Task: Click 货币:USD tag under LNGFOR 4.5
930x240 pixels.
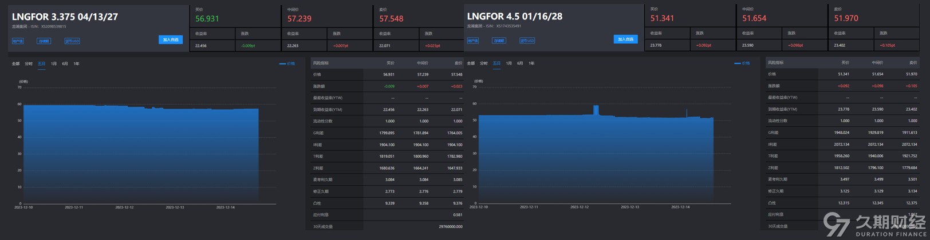Action: (x=527, y=41)
